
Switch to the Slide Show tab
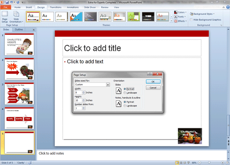pyautogui.click(x=90, y=7)
